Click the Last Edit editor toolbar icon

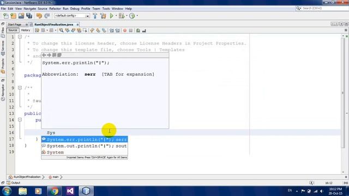pos(37,30)
